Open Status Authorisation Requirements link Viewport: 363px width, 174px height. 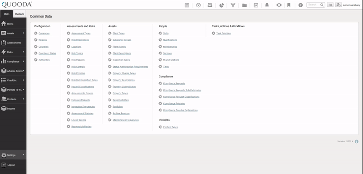(x=130, y=67)
